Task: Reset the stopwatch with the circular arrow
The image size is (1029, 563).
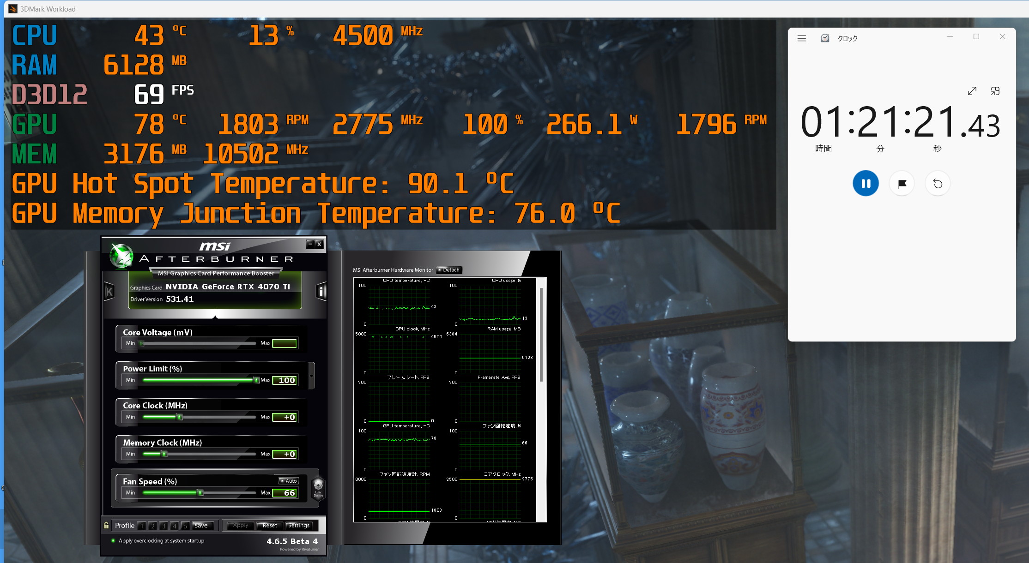Action: [938, 184]
